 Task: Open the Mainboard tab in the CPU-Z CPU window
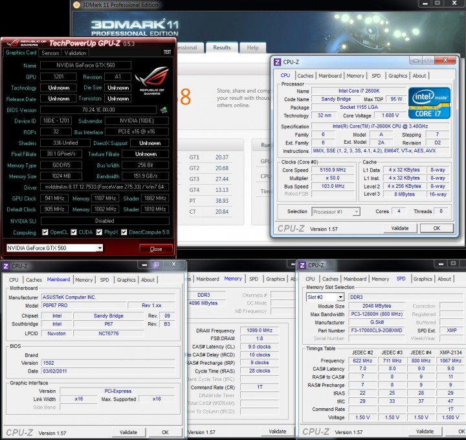tap(330, 76)
